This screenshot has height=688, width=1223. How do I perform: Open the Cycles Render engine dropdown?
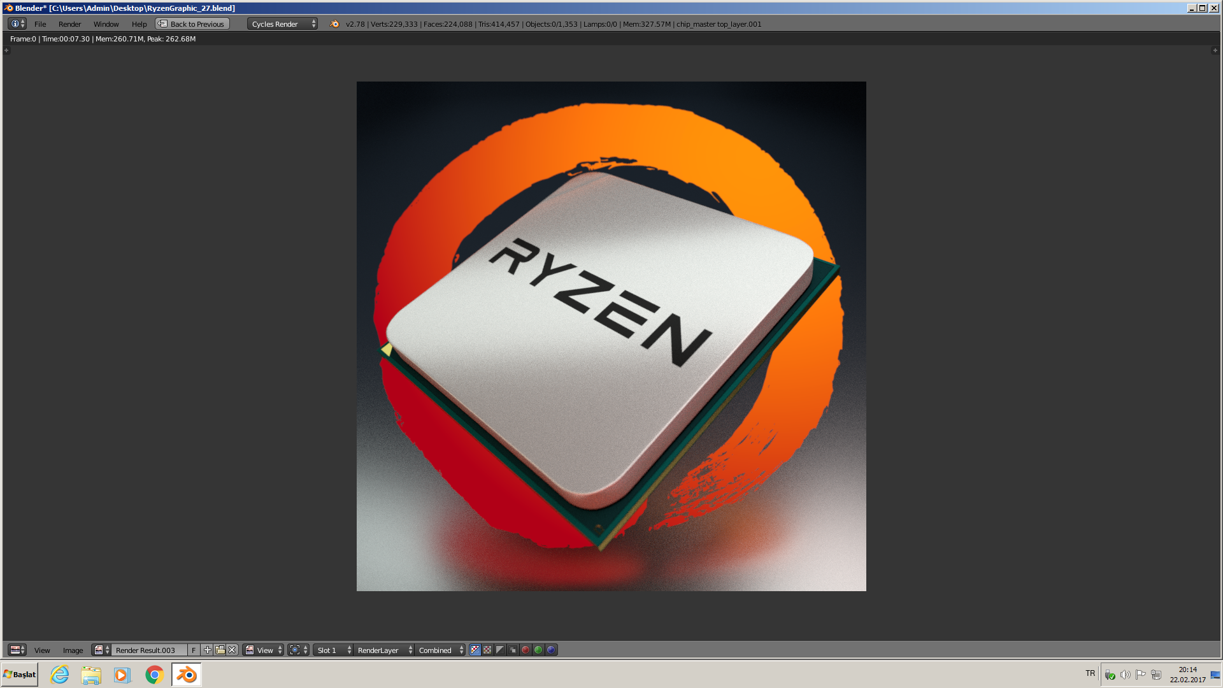[x=282, y=24]
